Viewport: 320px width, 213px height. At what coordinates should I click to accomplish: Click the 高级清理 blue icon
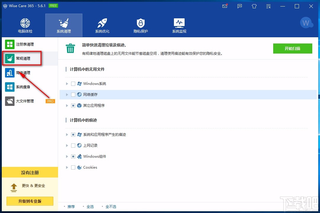(x=9, y=73)
